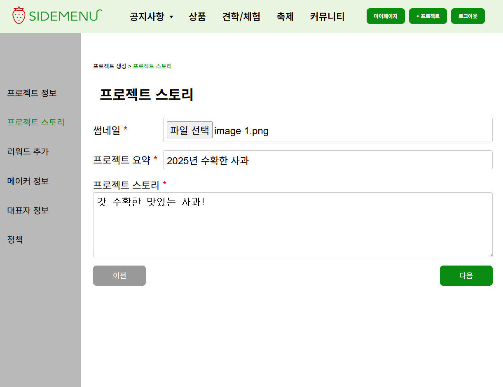Viewport: 503px width, 387px height.
Task: Open the 커뮤니티 page
Action: [327, 16]
